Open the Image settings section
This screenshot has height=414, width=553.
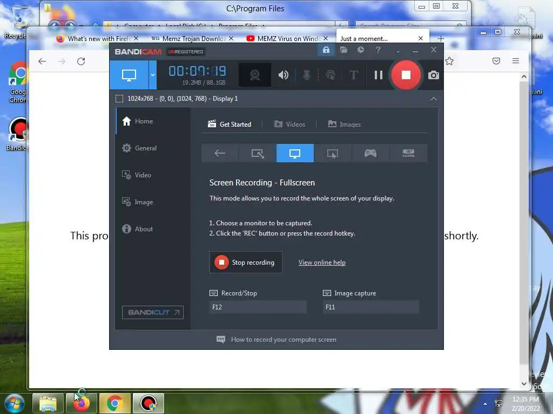137,202
